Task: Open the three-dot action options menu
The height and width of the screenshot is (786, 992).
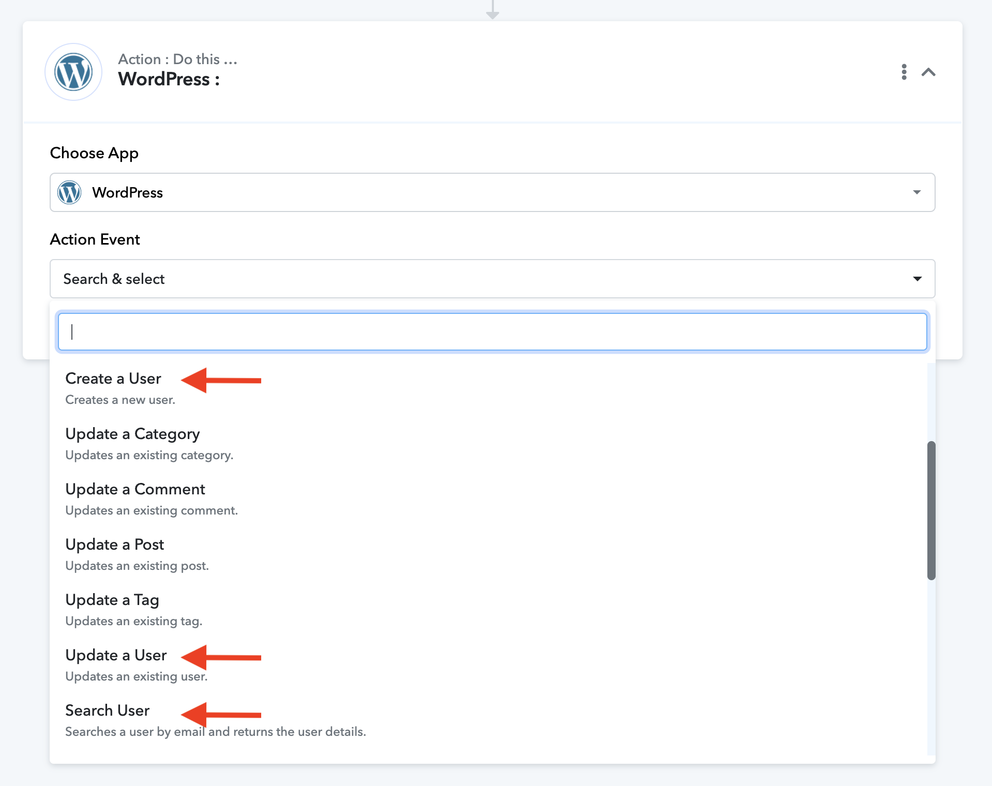Action: click(x=904, y=72)
